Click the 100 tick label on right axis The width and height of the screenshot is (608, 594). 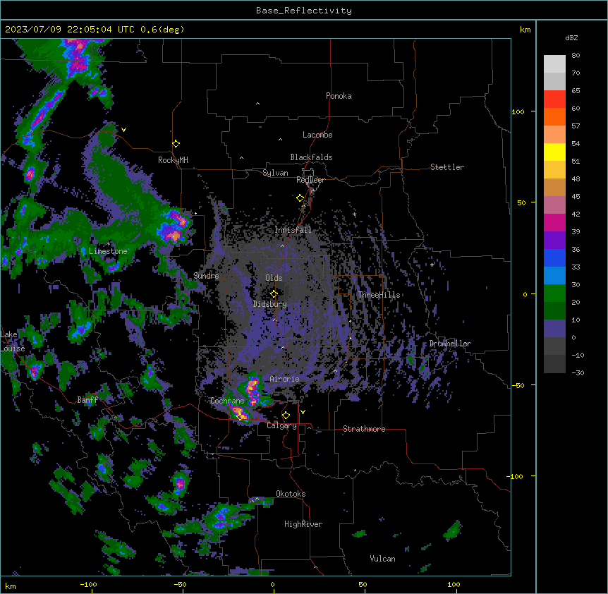click(518, 111)
